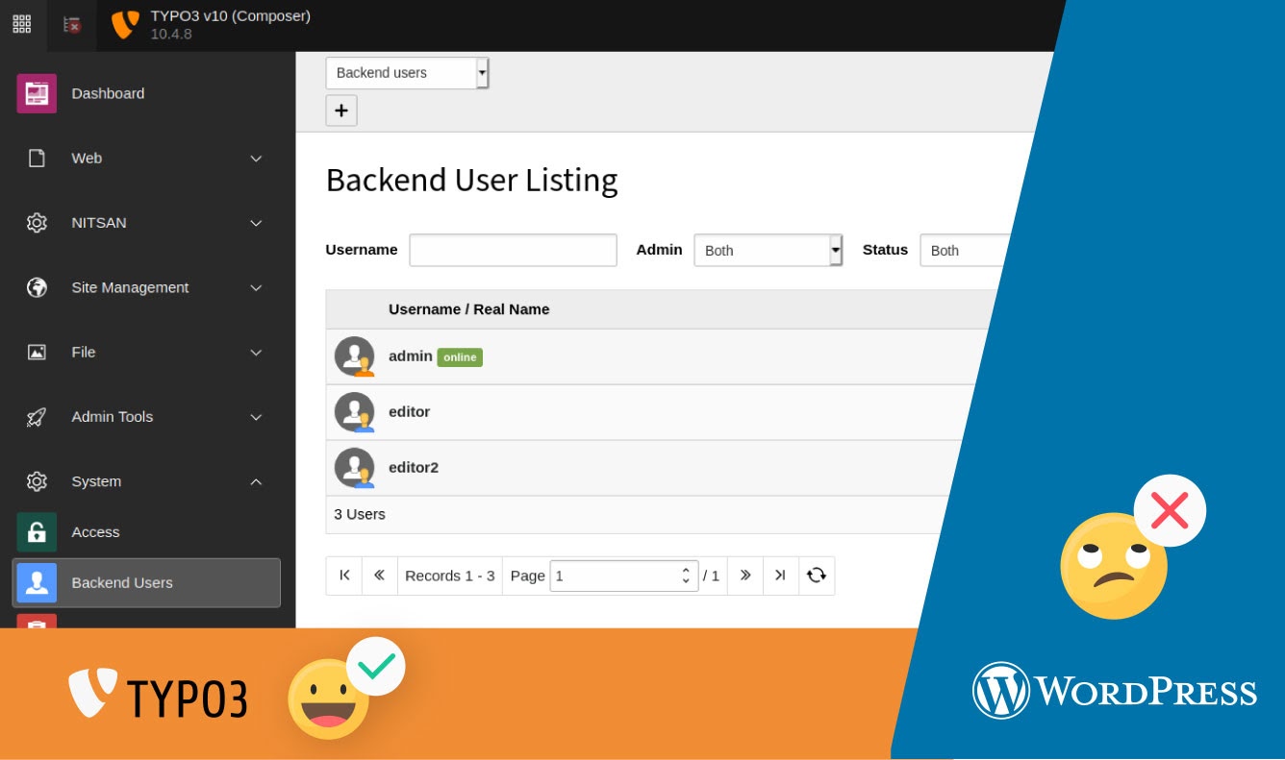Click the Page number stepper arrows
This screenshot has height=760, width=1285.
[685, 575]
